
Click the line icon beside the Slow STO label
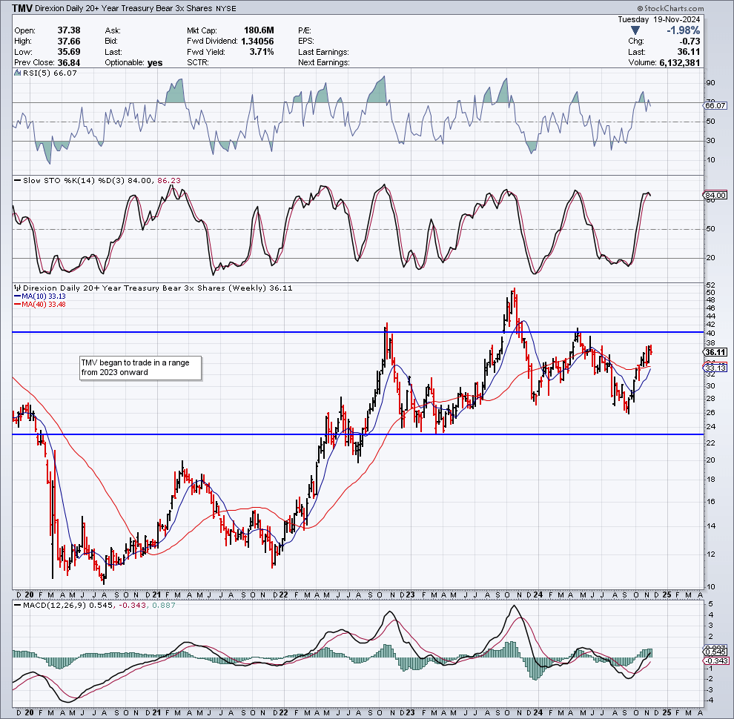16,179
